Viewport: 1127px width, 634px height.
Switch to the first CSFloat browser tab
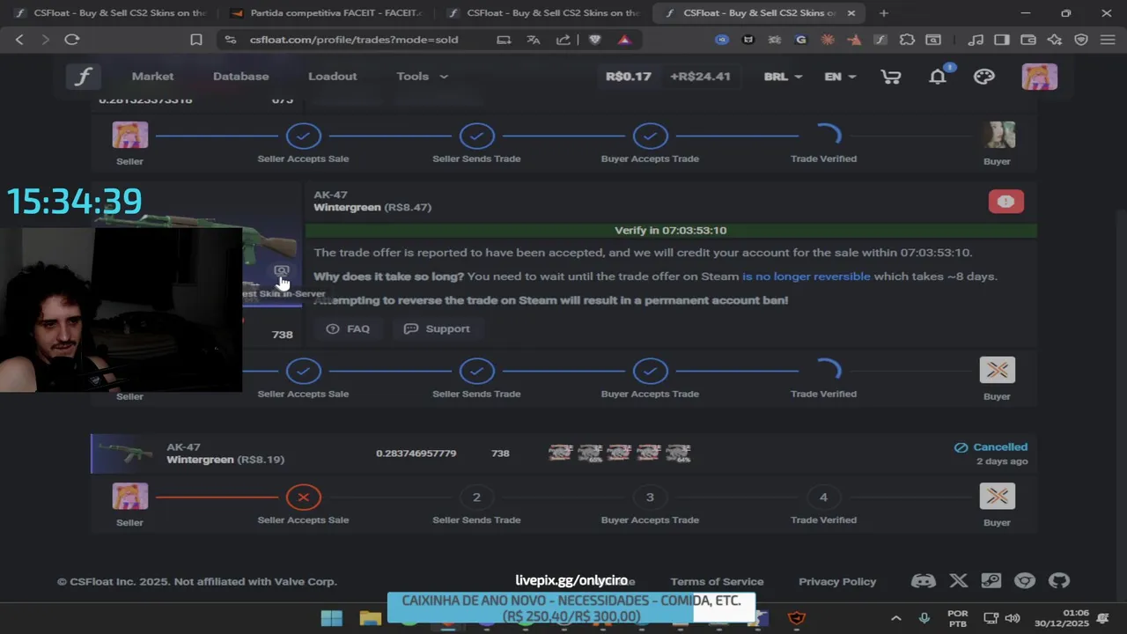point(109,13)
